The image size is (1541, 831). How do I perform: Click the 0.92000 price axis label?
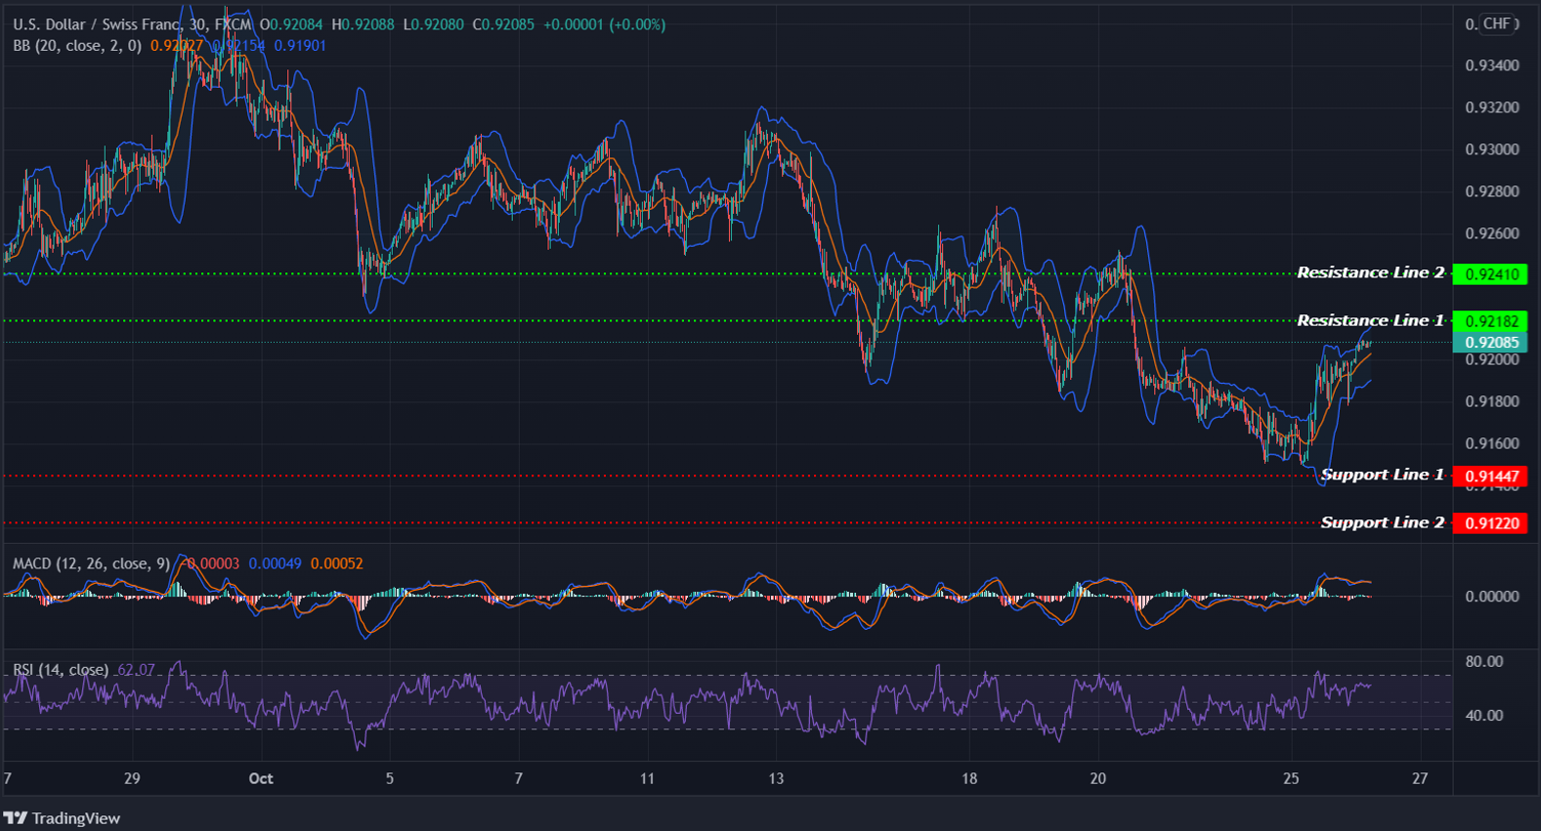[x=1492, y=359]
